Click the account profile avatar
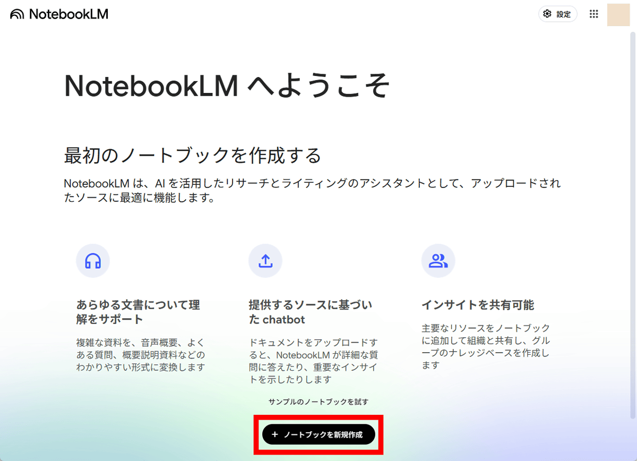This screenshot has height=461, width=637. 619,14
